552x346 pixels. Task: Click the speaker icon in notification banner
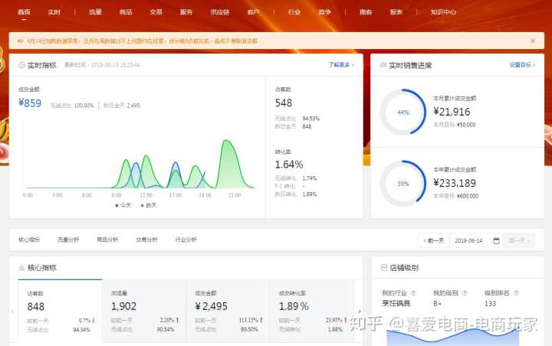tap(19, 41)
